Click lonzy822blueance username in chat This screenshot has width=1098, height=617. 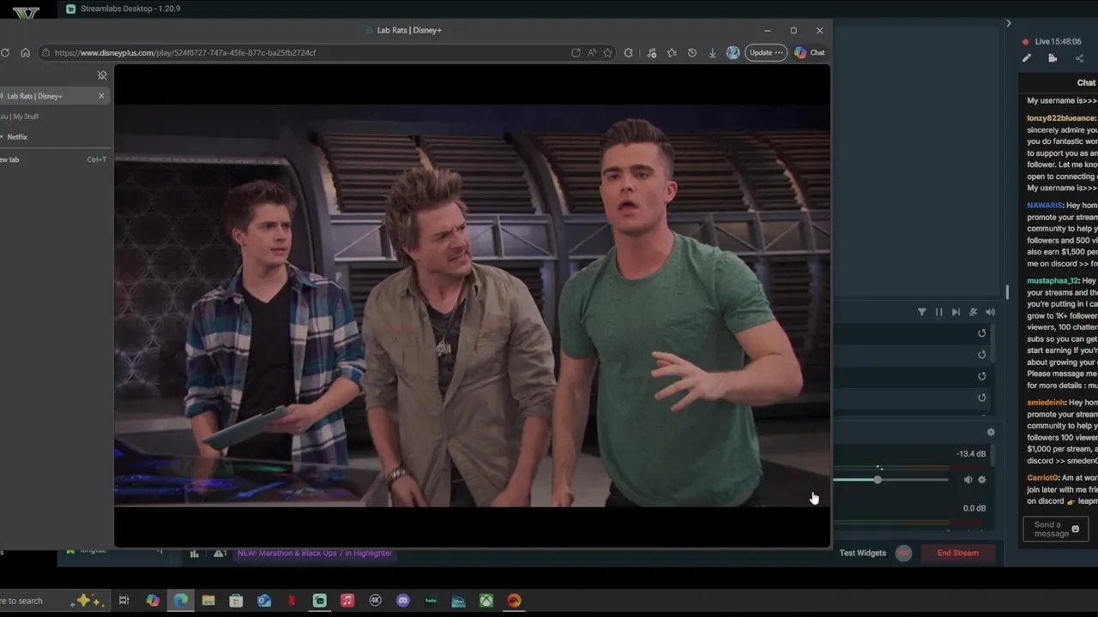1061,118
